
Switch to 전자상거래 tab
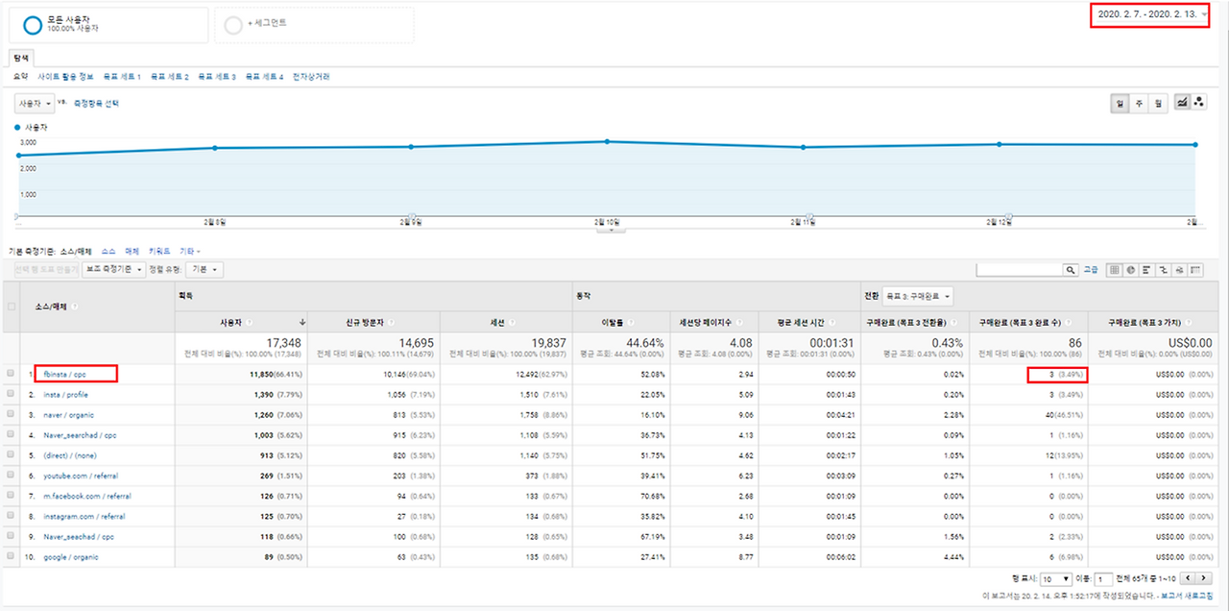[311, 76]
